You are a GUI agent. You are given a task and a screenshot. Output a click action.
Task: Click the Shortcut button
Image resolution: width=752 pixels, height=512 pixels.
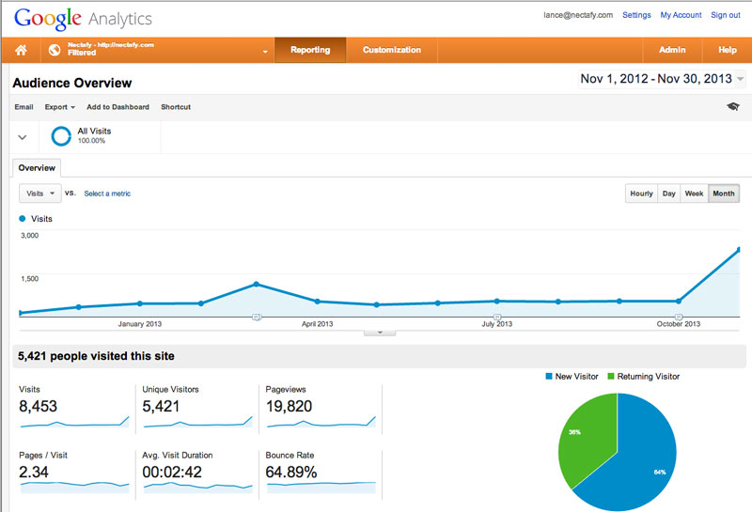[x=176, y=107]
